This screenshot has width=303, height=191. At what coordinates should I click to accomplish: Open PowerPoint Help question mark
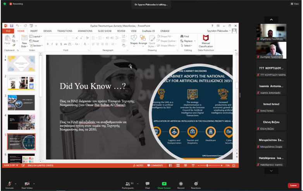point(212,26)
